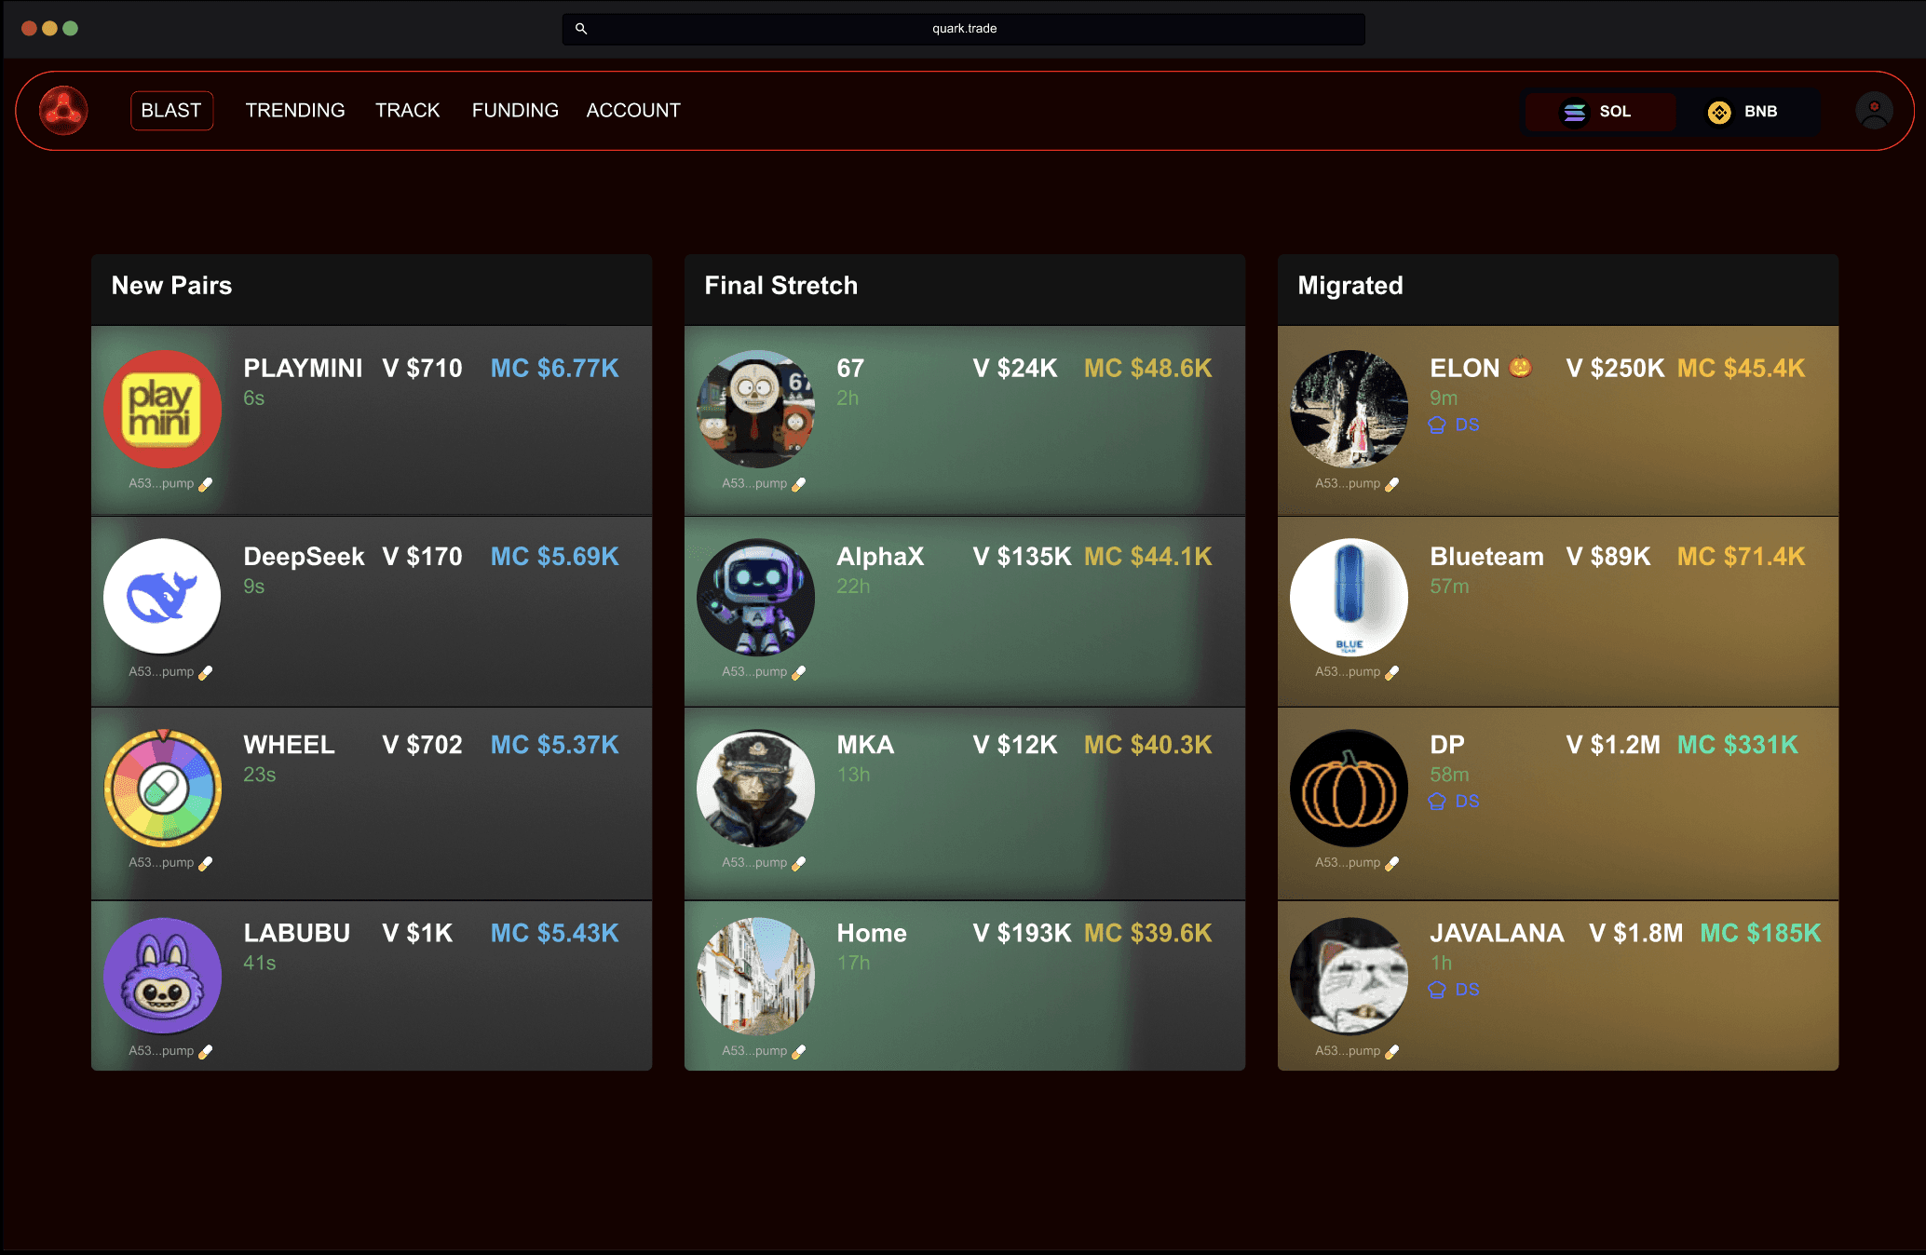Click the pump pill icon under AlphaX
The height and width of the screenshot is (1255, 1926).
click(x=799, y=672)
